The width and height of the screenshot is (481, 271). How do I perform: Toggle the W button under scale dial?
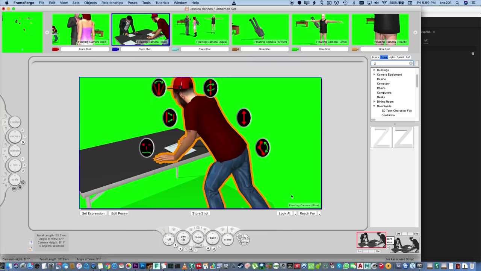click(14, 189)
